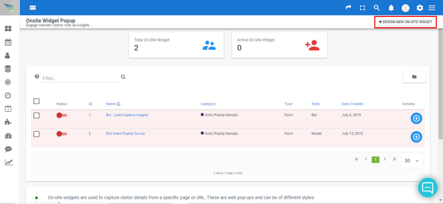The width and height of the screenshot is (443, 204).
Task: Go to previous page arrow
Action: pos(366,159)
